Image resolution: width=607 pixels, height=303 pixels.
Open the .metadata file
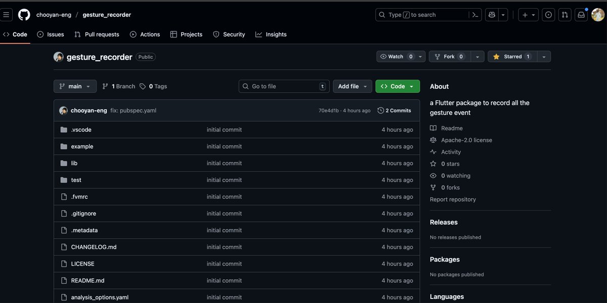[84, 230]
